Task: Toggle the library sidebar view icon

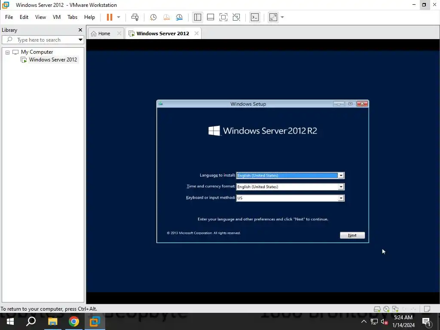Action: click(198, 17)
